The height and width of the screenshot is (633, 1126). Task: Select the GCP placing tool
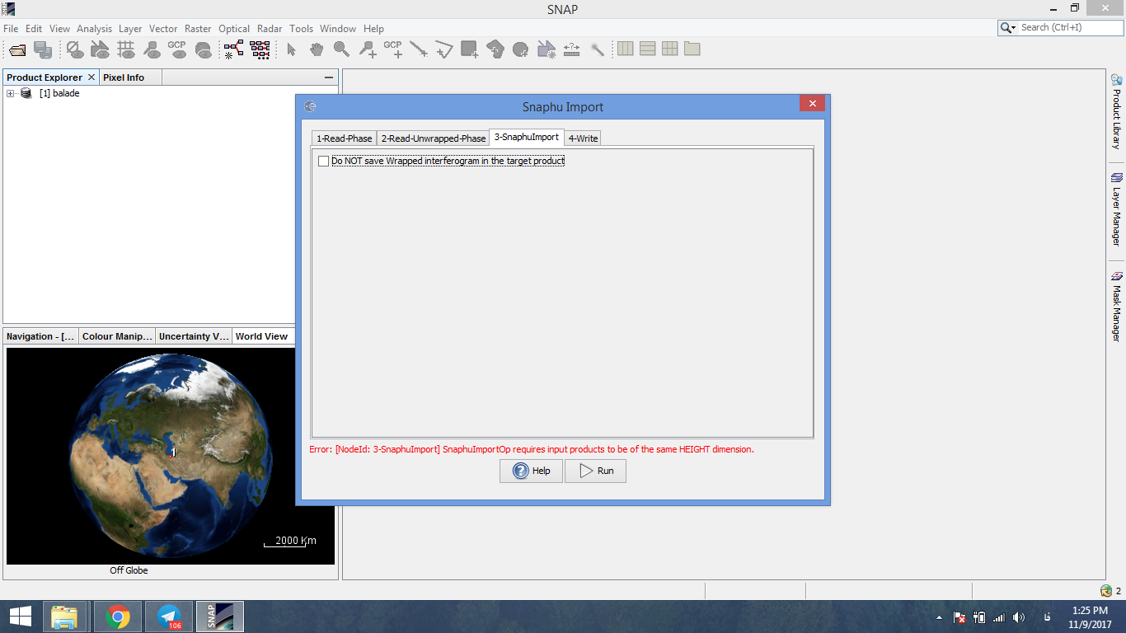[393, 49]
